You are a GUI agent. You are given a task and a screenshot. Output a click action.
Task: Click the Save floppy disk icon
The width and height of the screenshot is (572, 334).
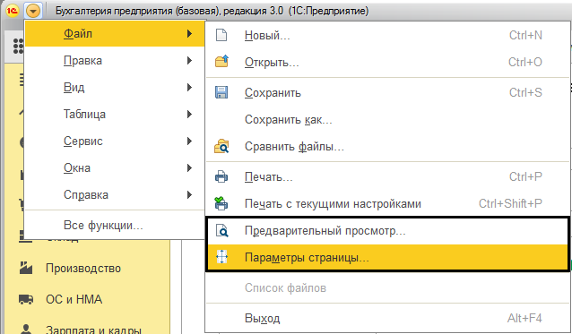pyautogui.click(x=221, y=92)
